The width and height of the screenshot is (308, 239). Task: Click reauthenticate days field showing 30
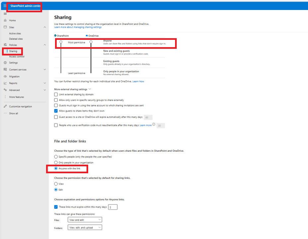[x=161, y=125]
